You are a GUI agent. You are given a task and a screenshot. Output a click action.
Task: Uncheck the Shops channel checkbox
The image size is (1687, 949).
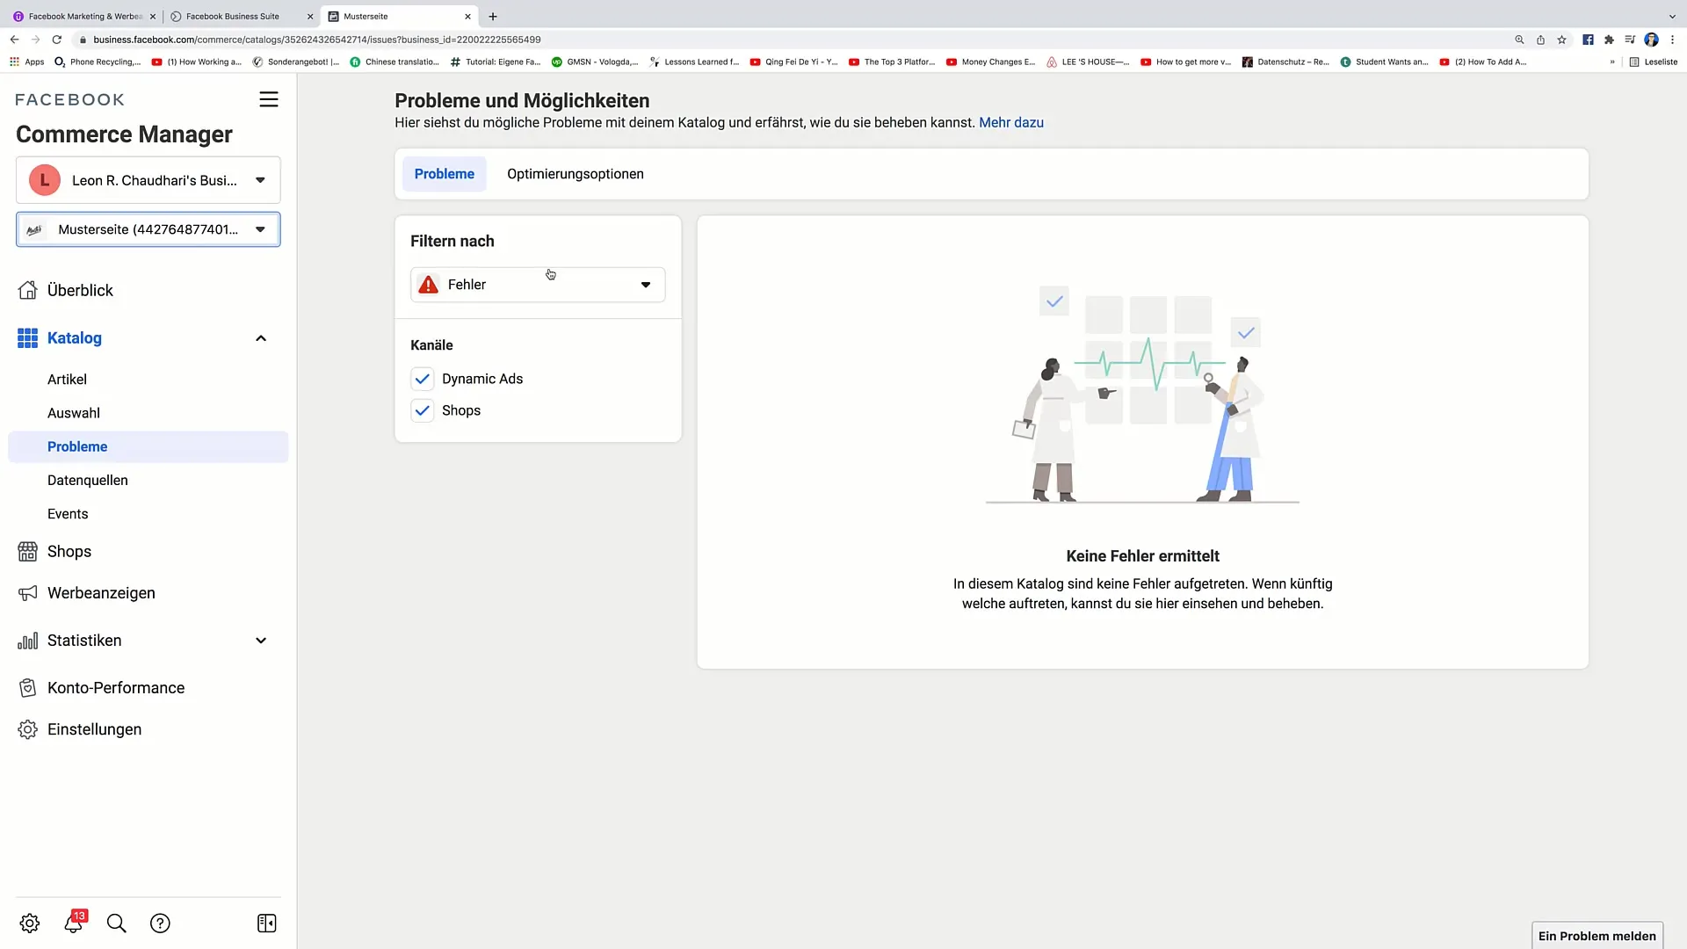pos(423,410)
